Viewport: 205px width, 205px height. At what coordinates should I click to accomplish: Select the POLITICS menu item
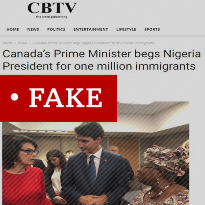(x=56, y=29)
